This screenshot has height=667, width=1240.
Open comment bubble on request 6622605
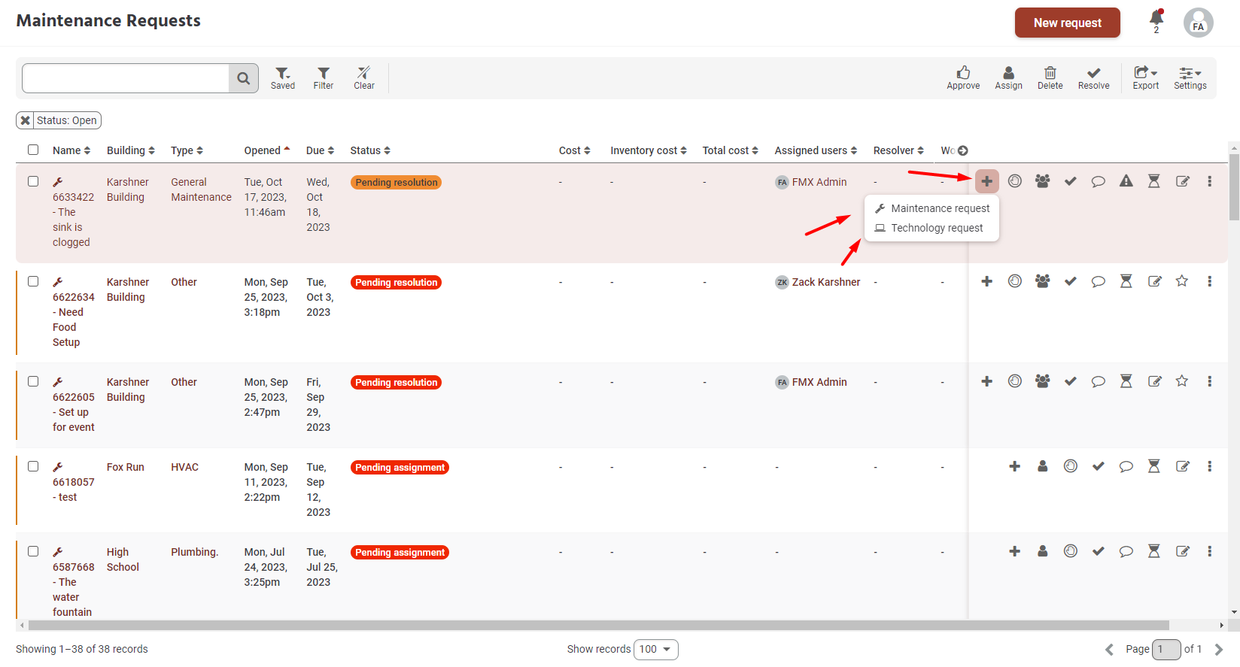pos(1099,381)
